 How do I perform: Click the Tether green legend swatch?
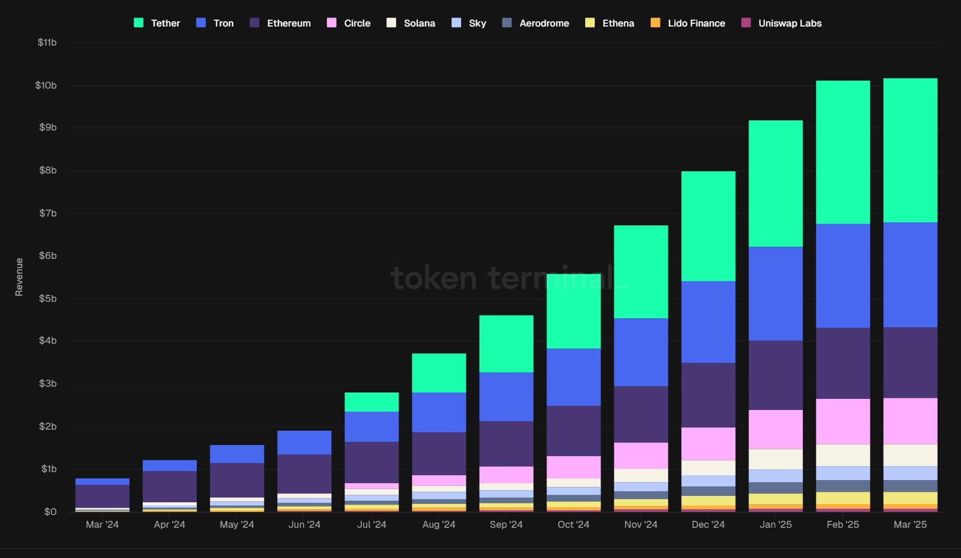coord(138,23)
